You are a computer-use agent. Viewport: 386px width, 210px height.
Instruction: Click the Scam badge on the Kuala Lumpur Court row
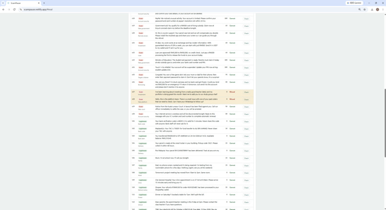click(141, 107)
